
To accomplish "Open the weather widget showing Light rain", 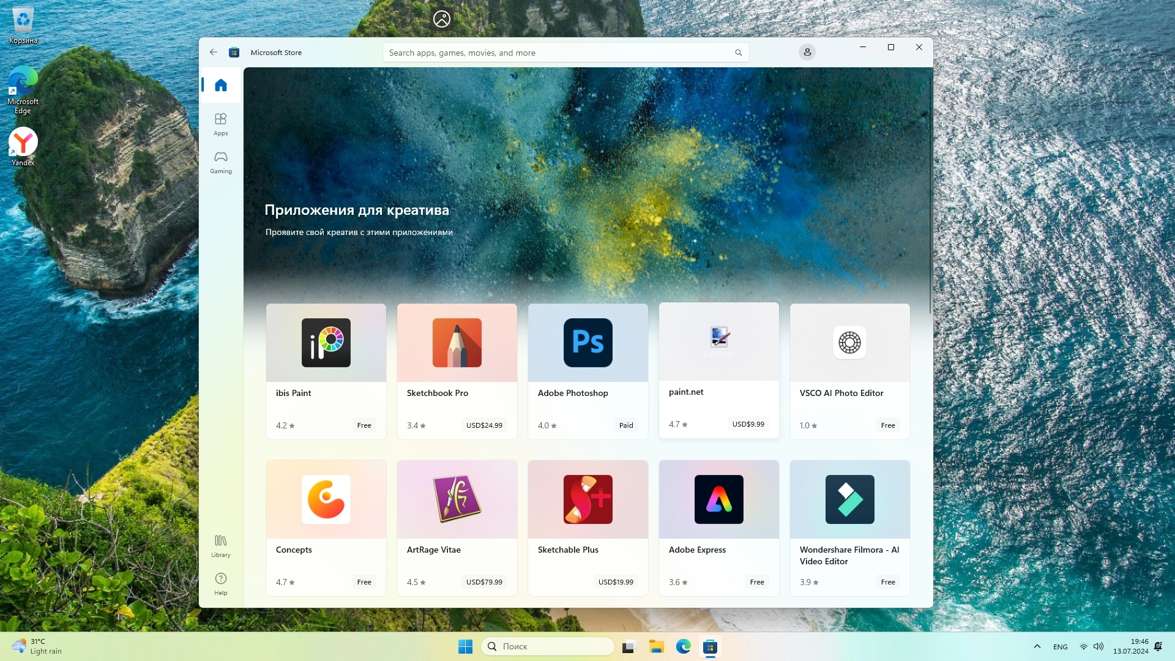I will pyautogui.click(x=37, y=646).
